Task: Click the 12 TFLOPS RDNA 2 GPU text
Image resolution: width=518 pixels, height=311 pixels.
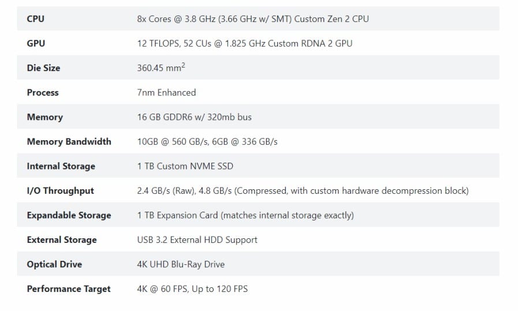Action: tap(244, 43)
